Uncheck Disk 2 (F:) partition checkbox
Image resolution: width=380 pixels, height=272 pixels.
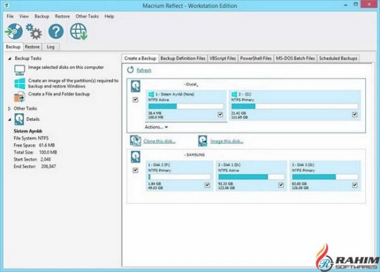tap(207, 185)
